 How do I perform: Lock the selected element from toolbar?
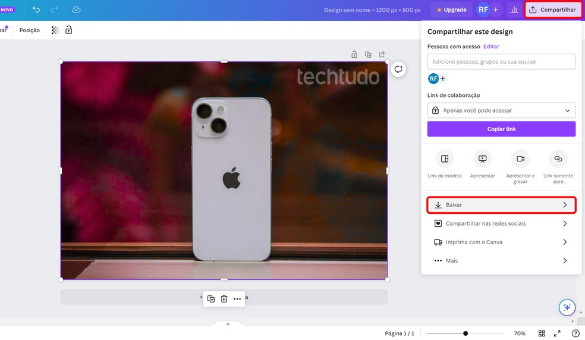pyautogui.click(x=68, y=30)
